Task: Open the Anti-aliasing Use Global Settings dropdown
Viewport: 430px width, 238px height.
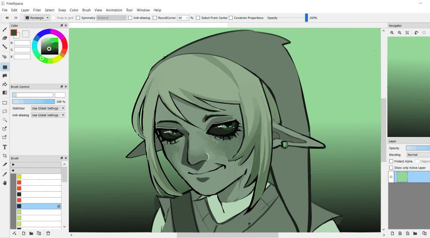Action: pos(48,115)
